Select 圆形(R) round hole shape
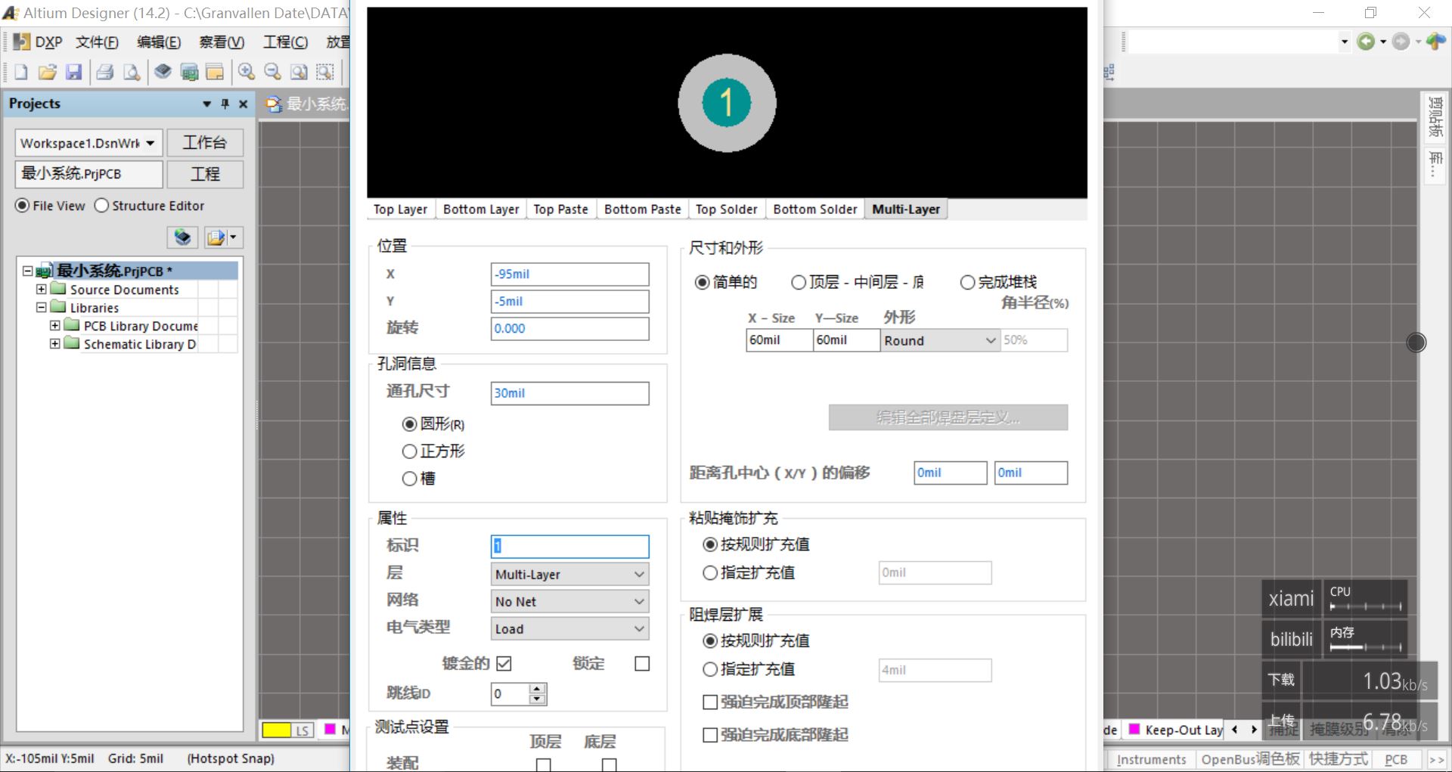 410,424
